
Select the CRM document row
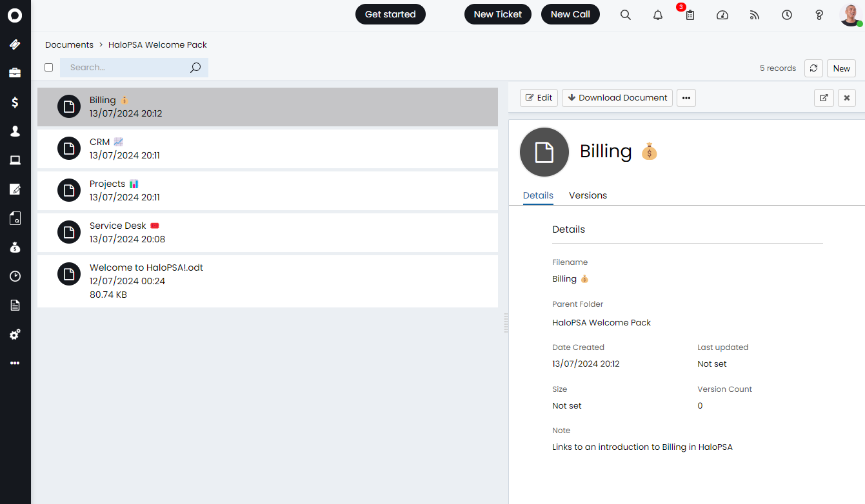(x=268, y=149)
